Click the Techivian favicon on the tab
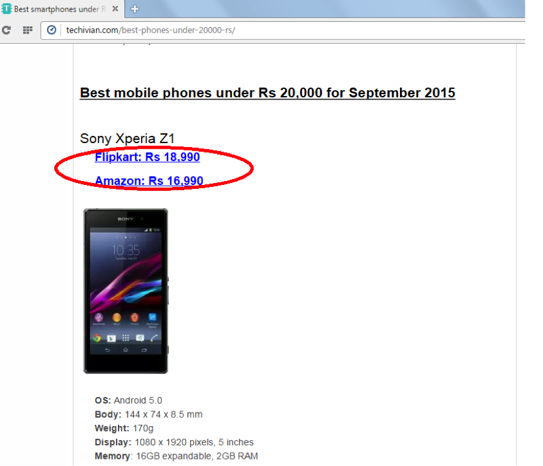Viewport: 543px width, 466px height. (x=6, y=8)
